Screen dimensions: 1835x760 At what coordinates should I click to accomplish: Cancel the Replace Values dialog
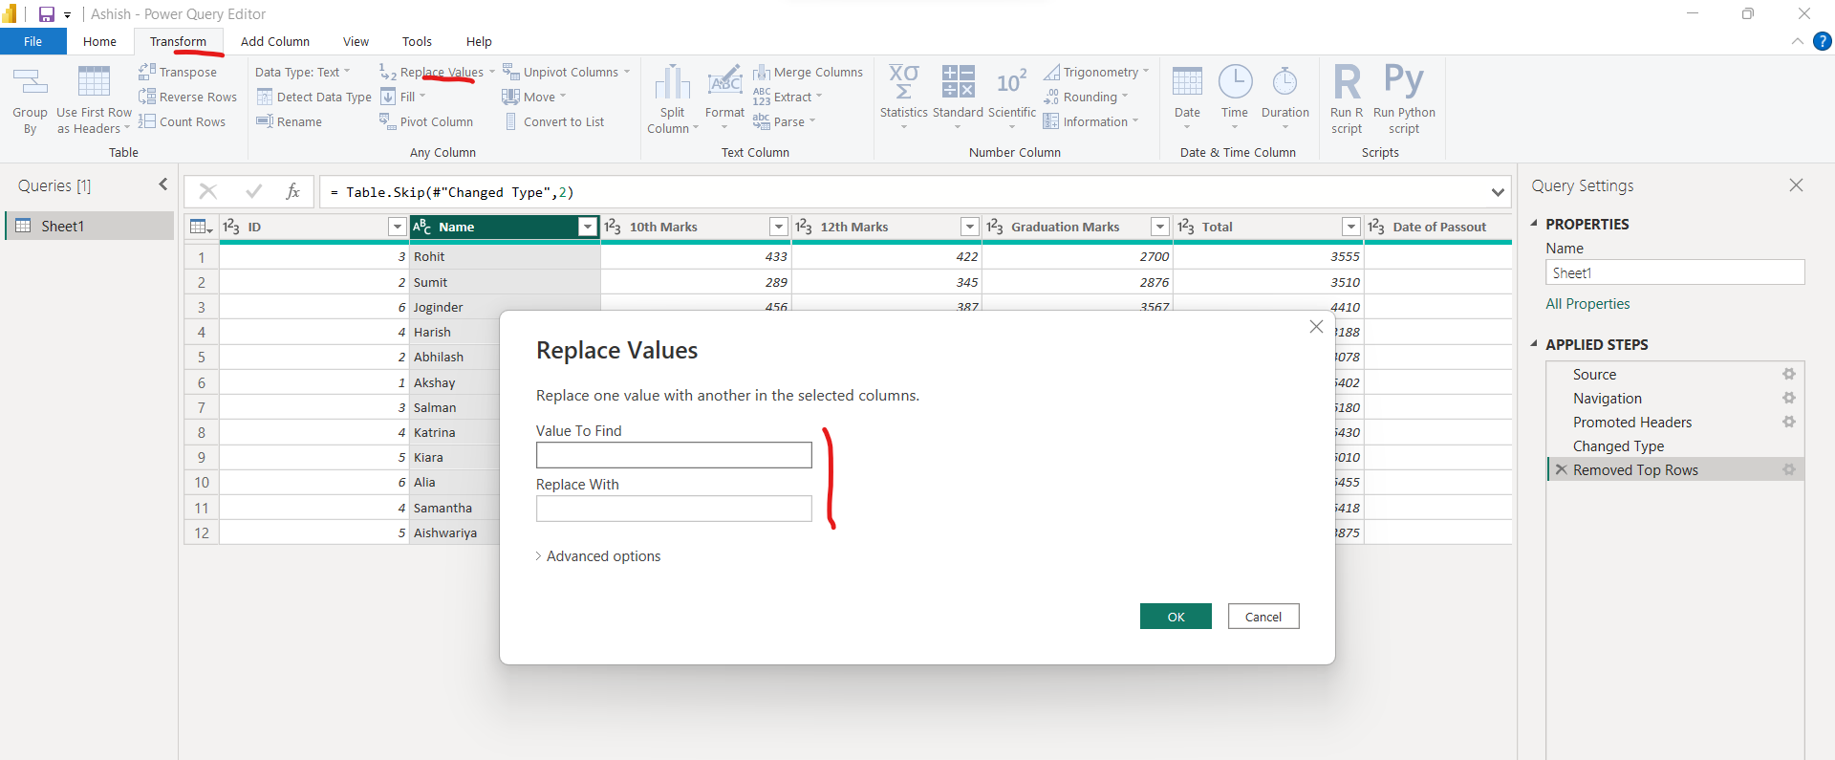tap(1263, 617)
